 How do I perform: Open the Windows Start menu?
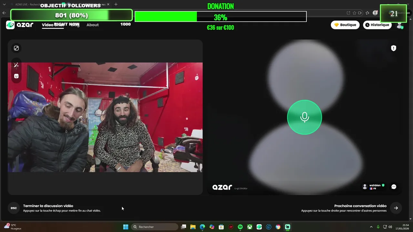[x=126, y=227]
